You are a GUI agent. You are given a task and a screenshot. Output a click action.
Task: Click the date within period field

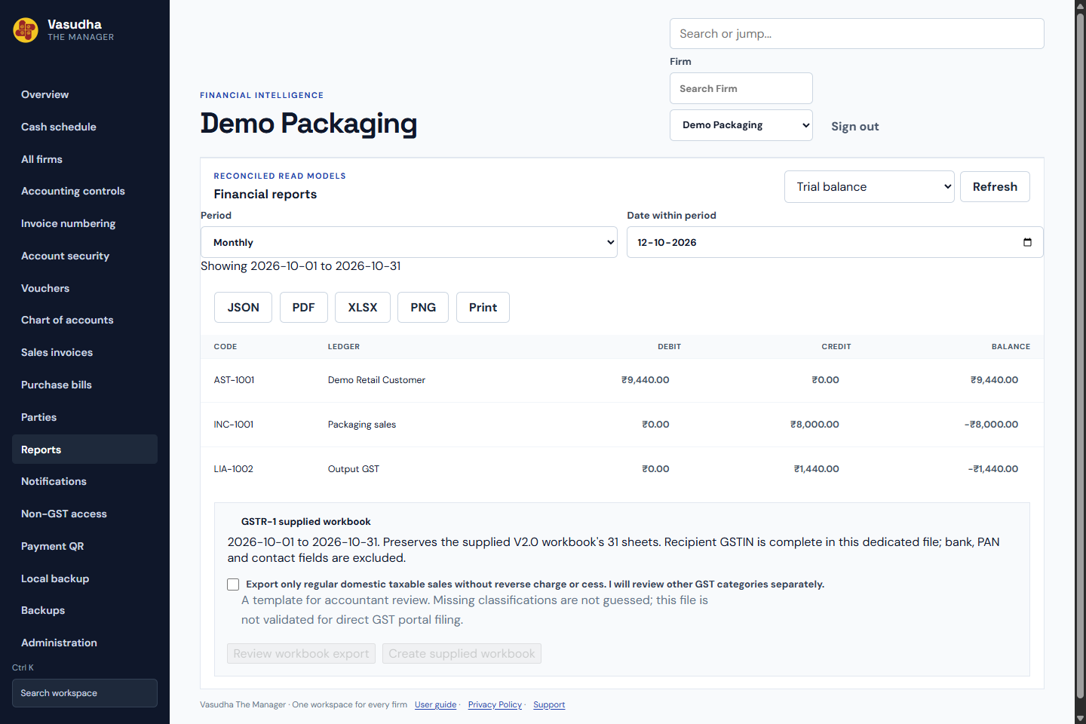pyautogui.click(x=835, y=242)
